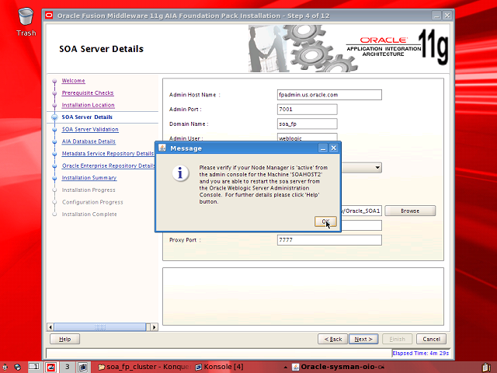497x373 pixels.
Task: Cancel the installation
Action: [431, 339]
